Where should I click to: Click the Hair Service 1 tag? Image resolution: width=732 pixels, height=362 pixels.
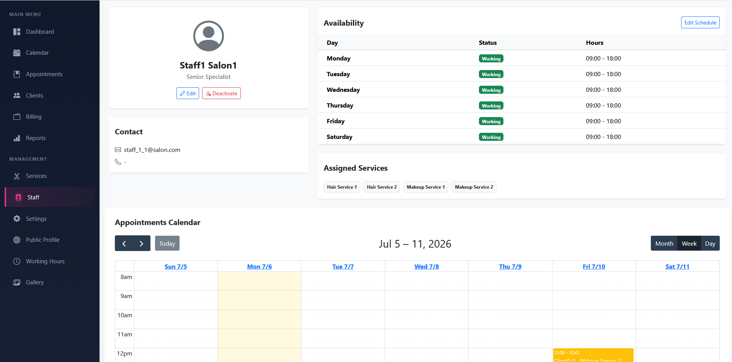click(342, 187)
